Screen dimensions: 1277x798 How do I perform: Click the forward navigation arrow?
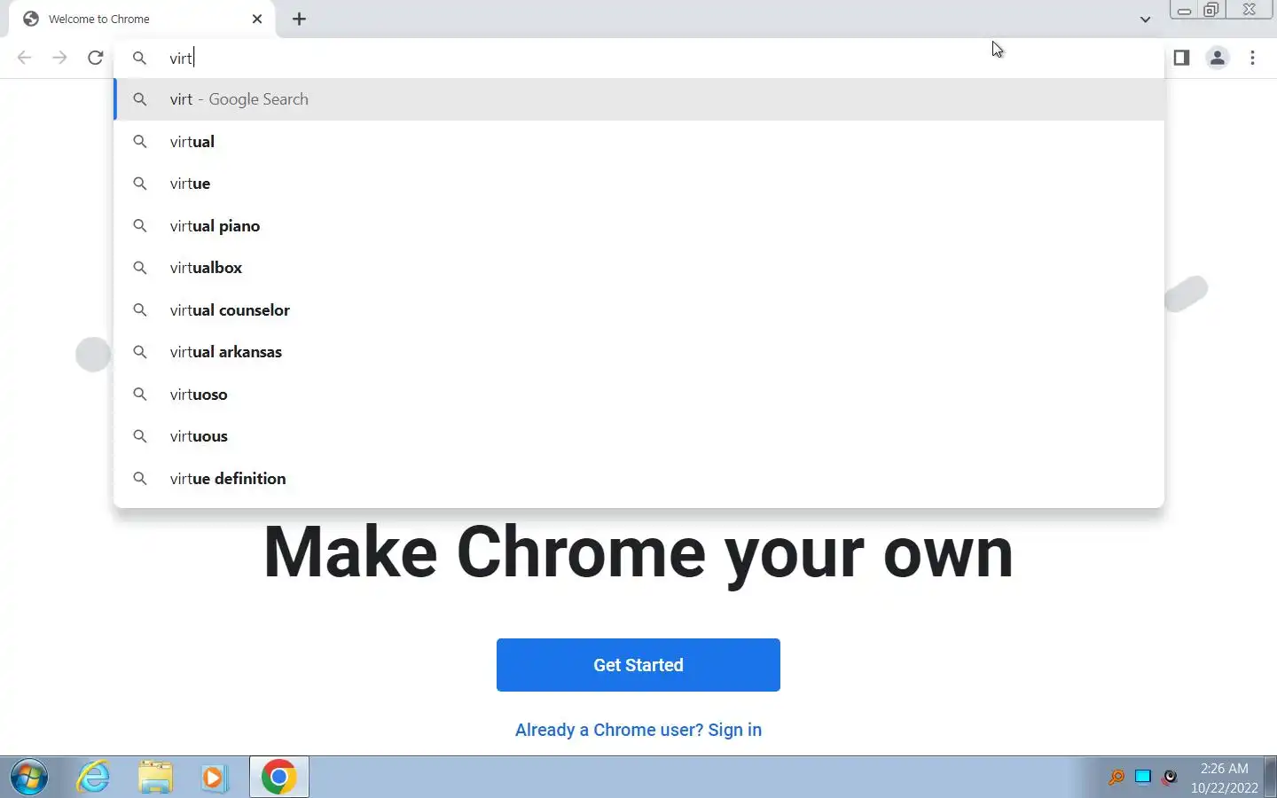[x=59, y=58]
